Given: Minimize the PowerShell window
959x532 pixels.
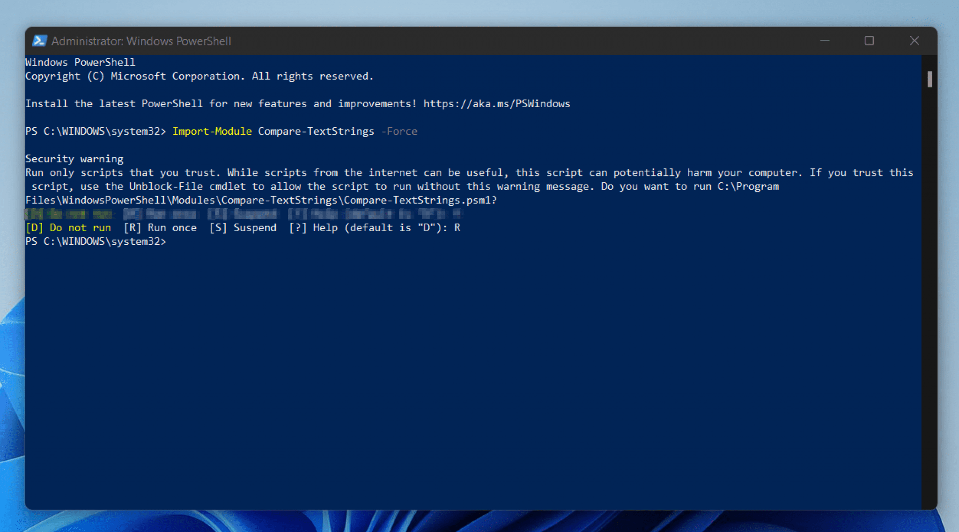Looking at the screenshot, I should (825, 41).
